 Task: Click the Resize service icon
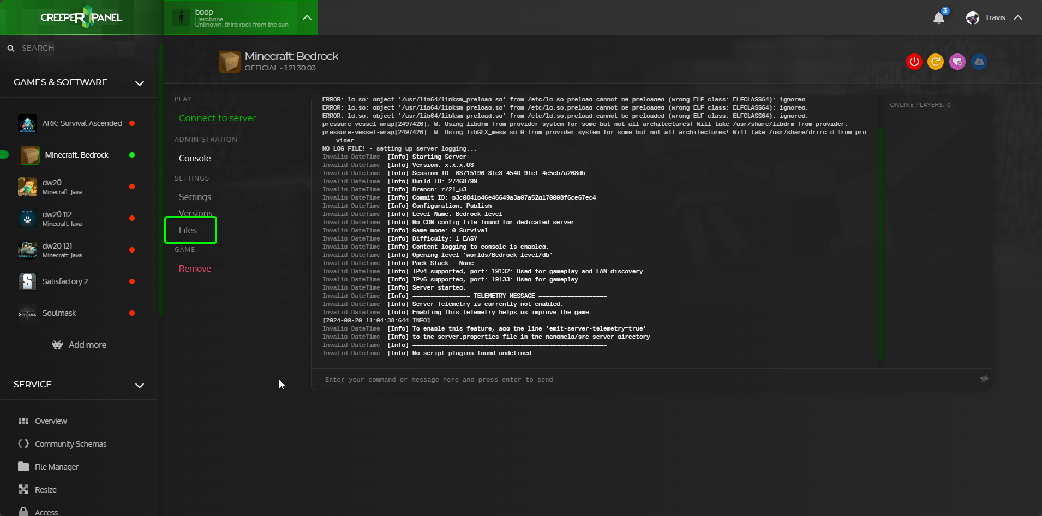click(x=23, y=489)
